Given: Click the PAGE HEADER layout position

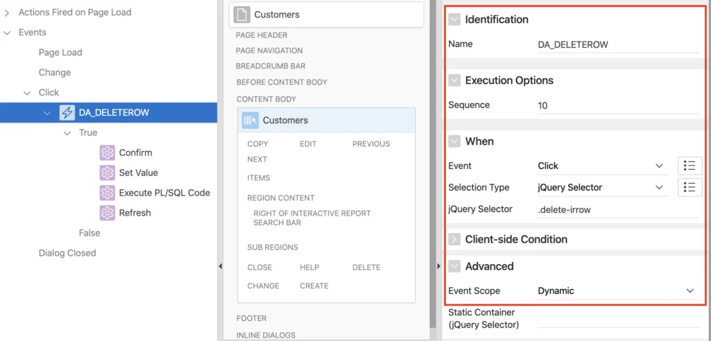Looking at the screenshot, I should (x=262, y=35).
